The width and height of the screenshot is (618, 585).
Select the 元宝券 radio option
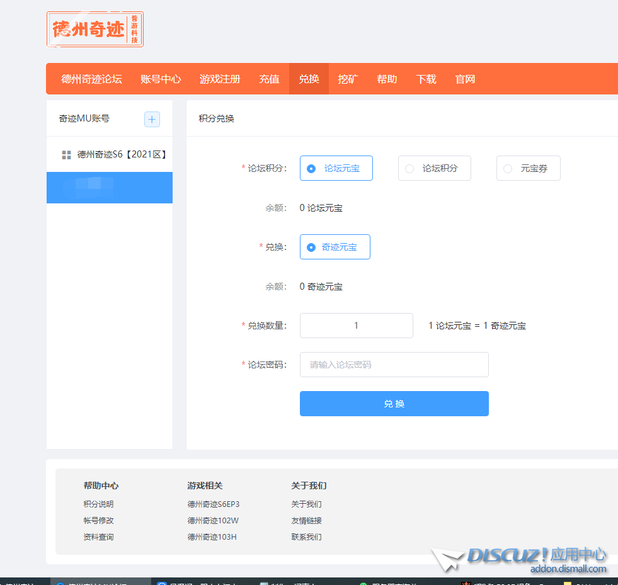(x=528, y=169)
